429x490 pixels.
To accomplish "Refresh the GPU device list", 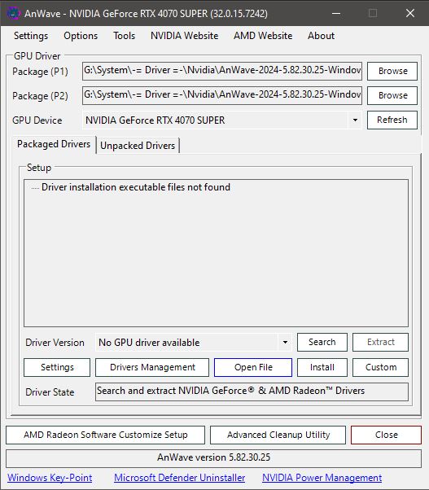I will click(392, 120).
